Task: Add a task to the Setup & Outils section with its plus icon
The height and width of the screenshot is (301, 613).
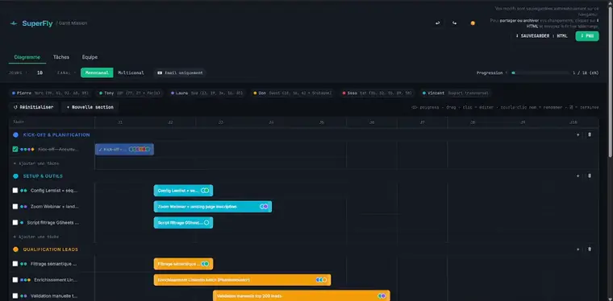Action: (578, 175)
